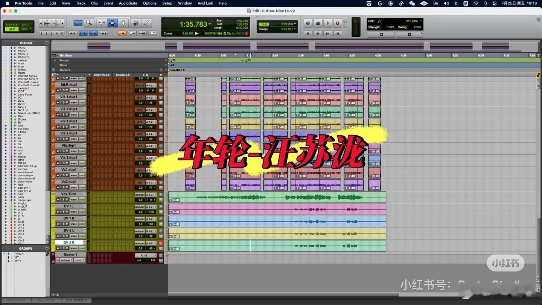Click the Online sync clock button
542x305 pixels.
(308, 23)
